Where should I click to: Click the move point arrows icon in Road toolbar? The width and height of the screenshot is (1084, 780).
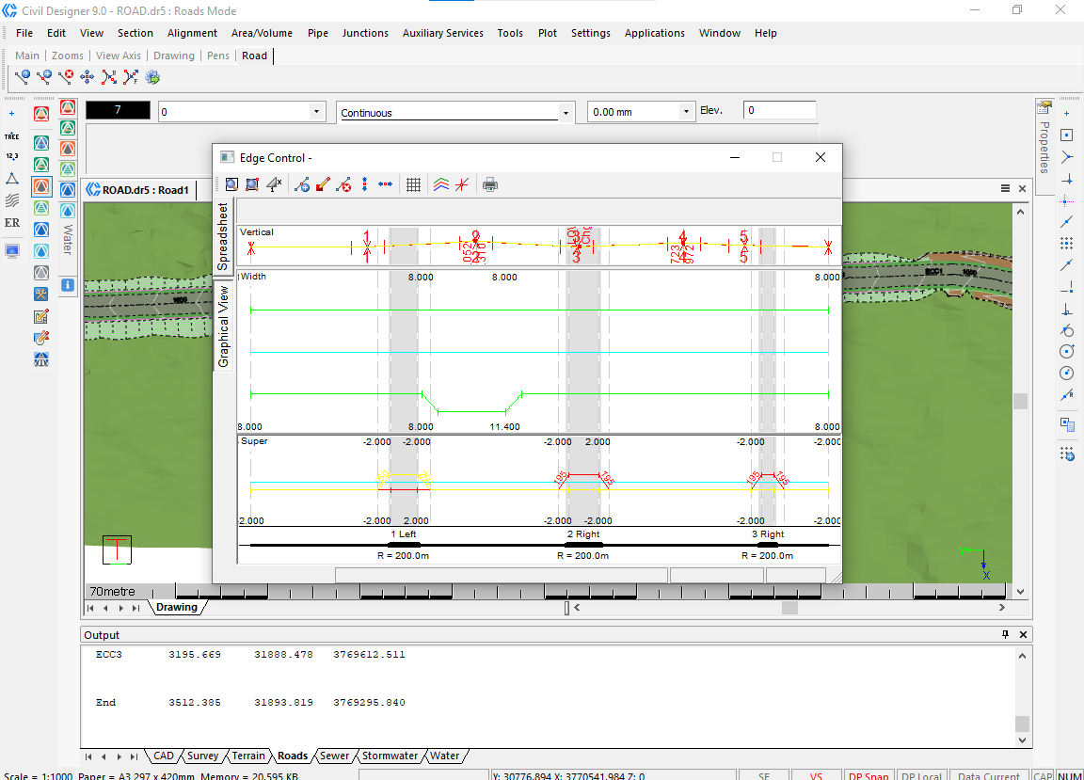(88, 77)
